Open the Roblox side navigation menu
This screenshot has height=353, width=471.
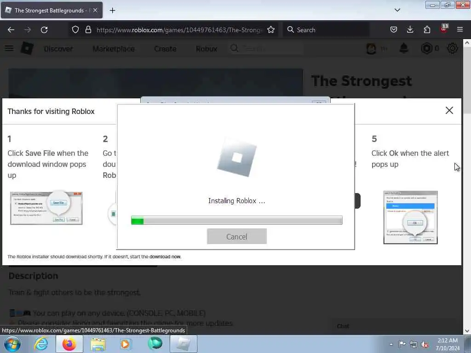pos(9,48)
